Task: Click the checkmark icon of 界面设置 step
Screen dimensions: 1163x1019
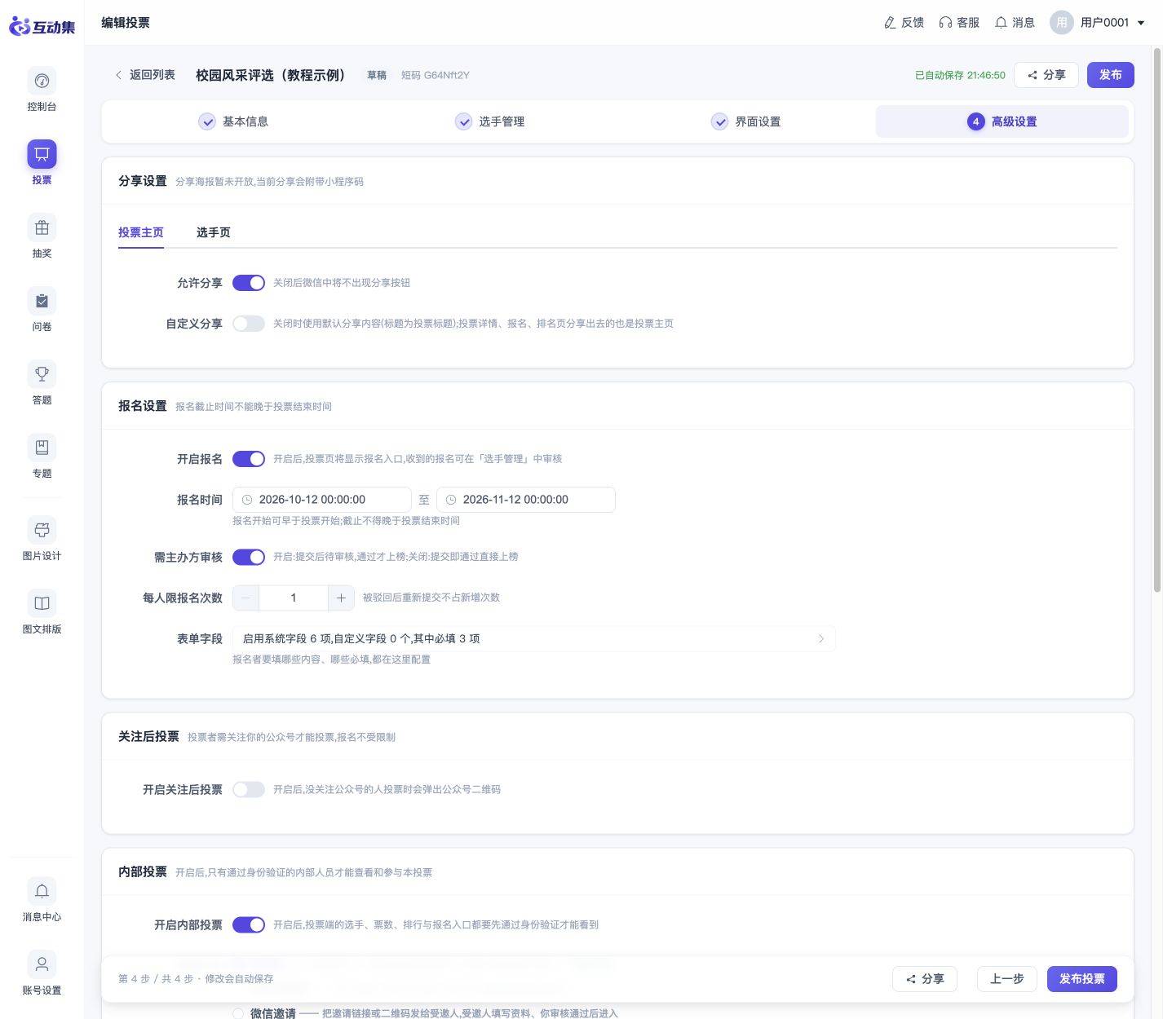Action: coord(719,121)
